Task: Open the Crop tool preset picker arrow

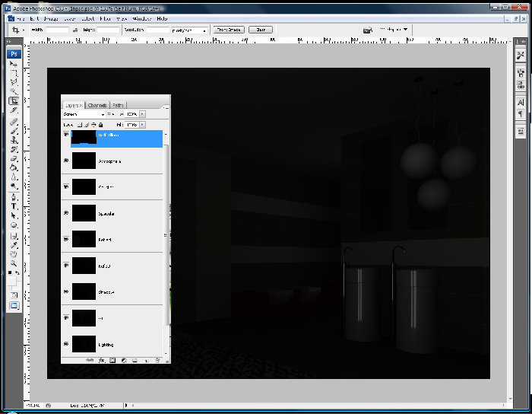Action: (x=24, y=30)
